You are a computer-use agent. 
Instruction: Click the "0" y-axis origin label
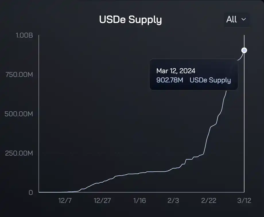tap(31, 192)
